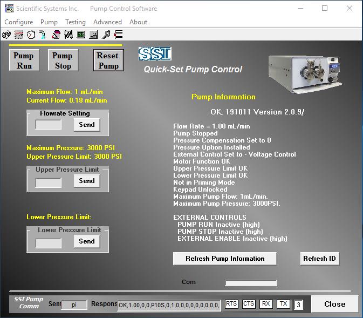Open the Testing menu

pos(76,22)
